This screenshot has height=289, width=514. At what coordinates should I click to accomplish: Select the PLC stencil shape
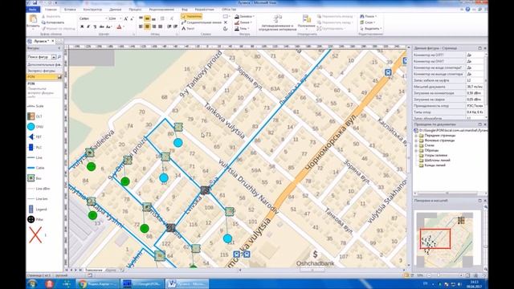tap(31, 147)
